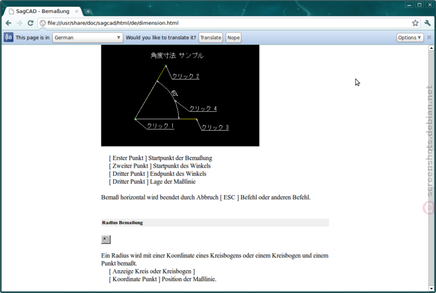Click the text '[ Dritter Punkt ] Lage der Maßlinie'
This screenshot has height=293, width=436.
152,181
